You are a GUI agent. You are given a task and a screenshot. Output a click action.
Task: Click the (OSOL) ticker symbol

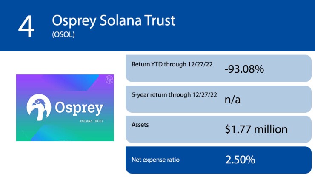63,35
